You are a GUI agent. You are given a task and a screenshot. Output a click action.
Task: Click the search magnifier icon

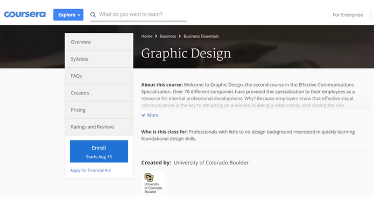(93, 15)
